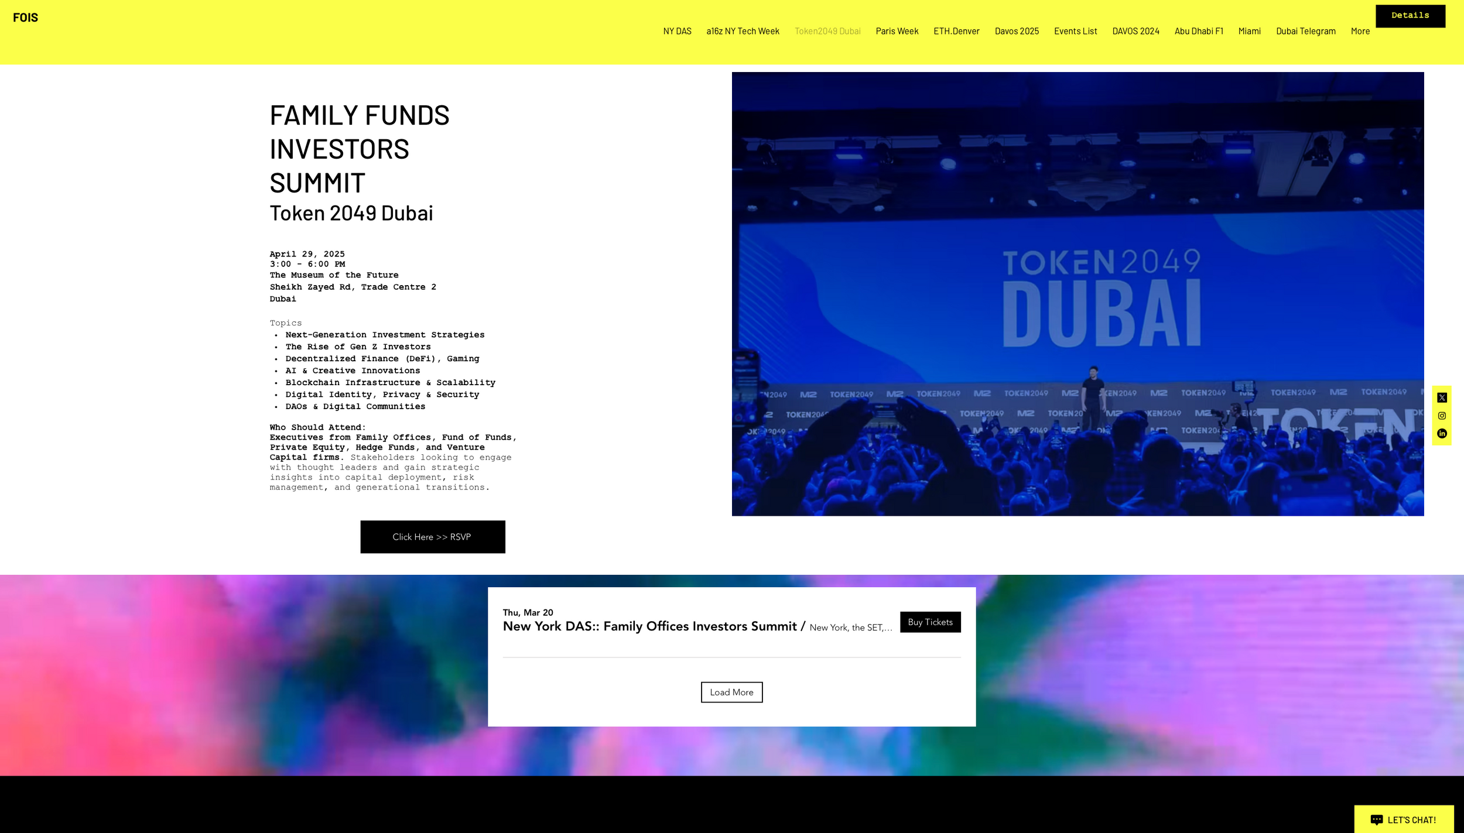Click Load More to see additional events
The height and width of the screenshot is (833, 1464).
point(731,692)
